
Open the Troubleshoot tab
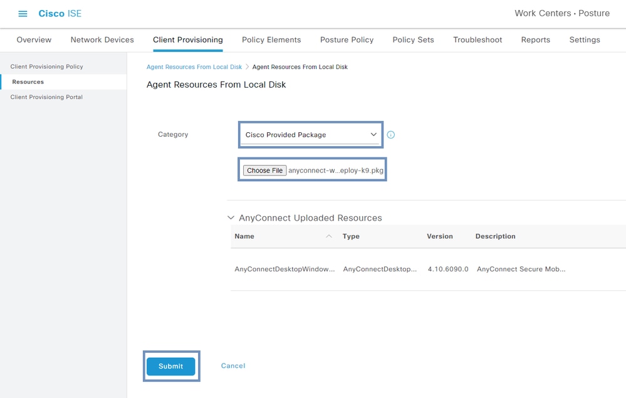click(477, 40)
